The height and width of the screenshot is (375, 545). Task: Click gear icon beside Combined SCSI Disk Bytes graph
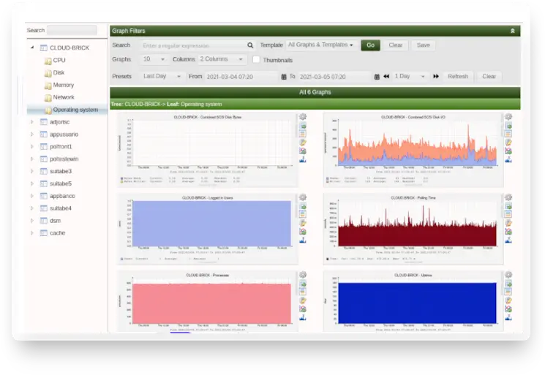click(x=303, y=117)
